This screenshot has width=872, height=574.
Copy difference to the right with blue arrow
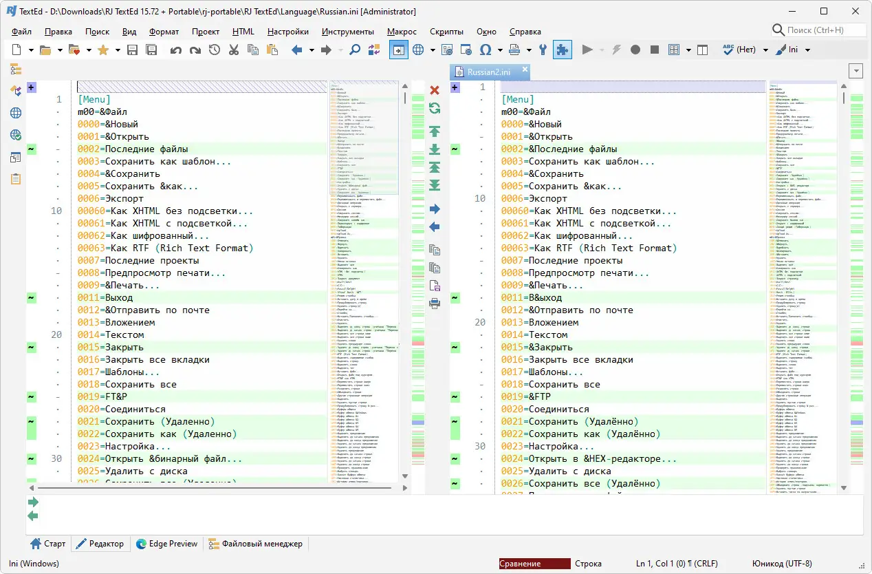pyautogui.click(x=434, y=209)
